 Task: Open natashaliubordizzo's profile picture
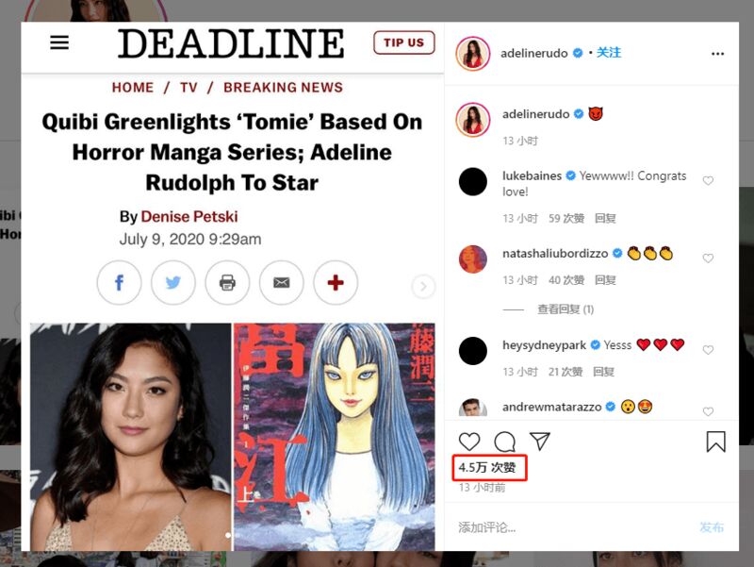[x=473, y=258]
